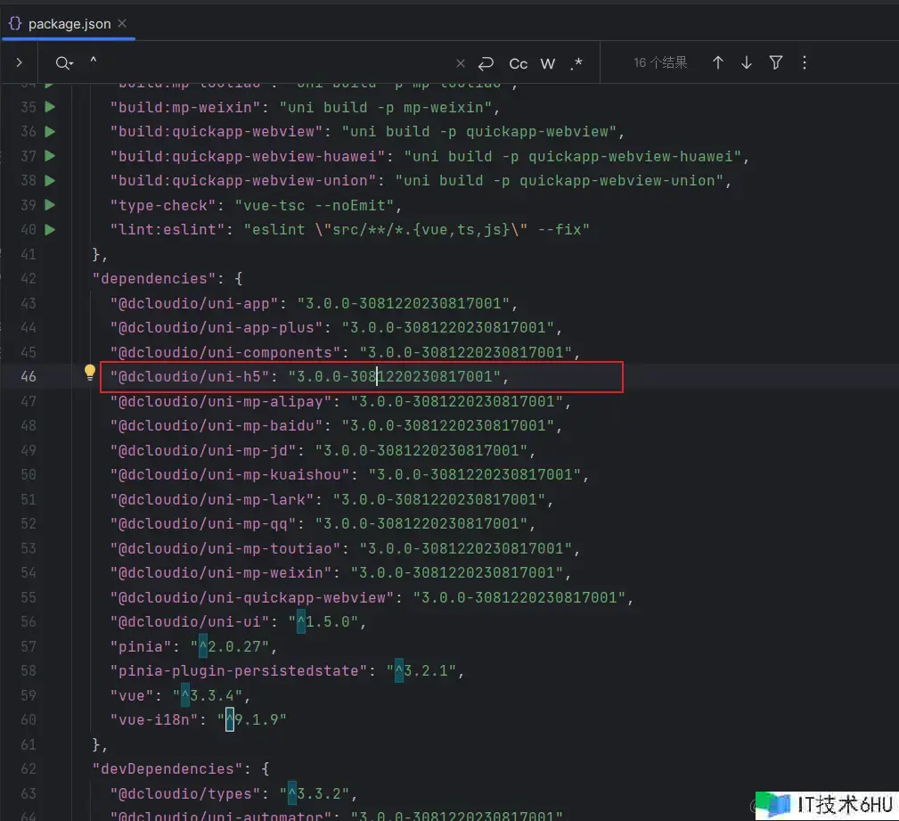Click the "@dcloudio/uni-ui" key
The image size is (899, 821).
(189, 622)
